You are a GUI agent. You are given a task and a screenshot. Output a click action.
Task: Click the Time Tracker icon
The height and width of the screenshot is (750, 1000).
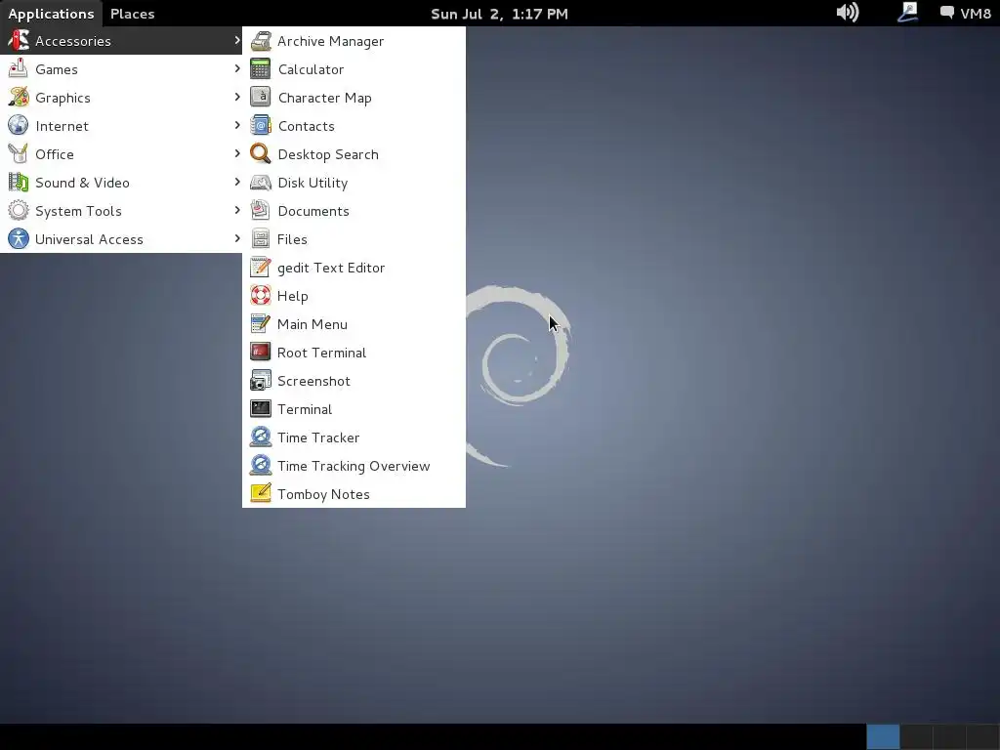click(x=260, y=437)
